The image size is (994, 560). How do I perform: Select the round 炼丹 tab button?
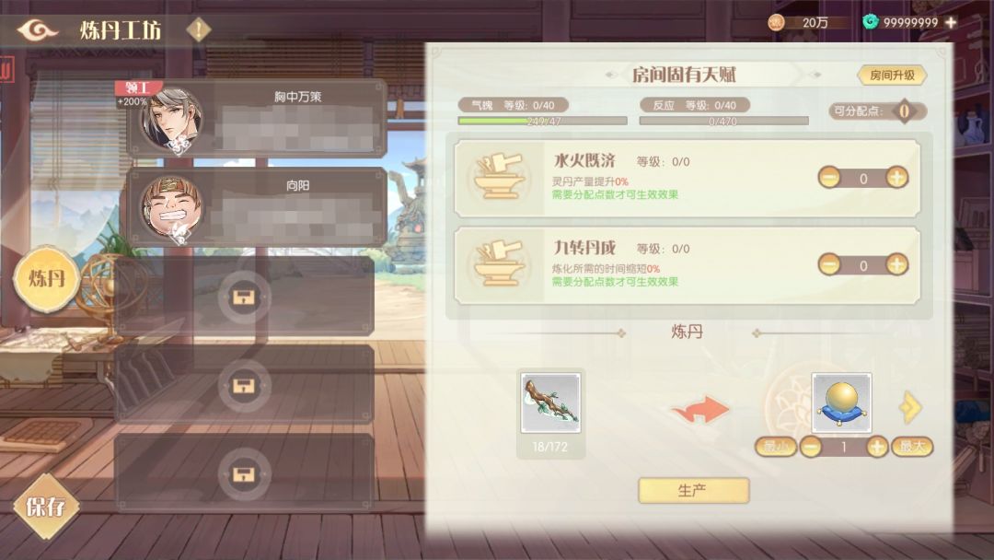pyautogui.click(x=46, y=278)
